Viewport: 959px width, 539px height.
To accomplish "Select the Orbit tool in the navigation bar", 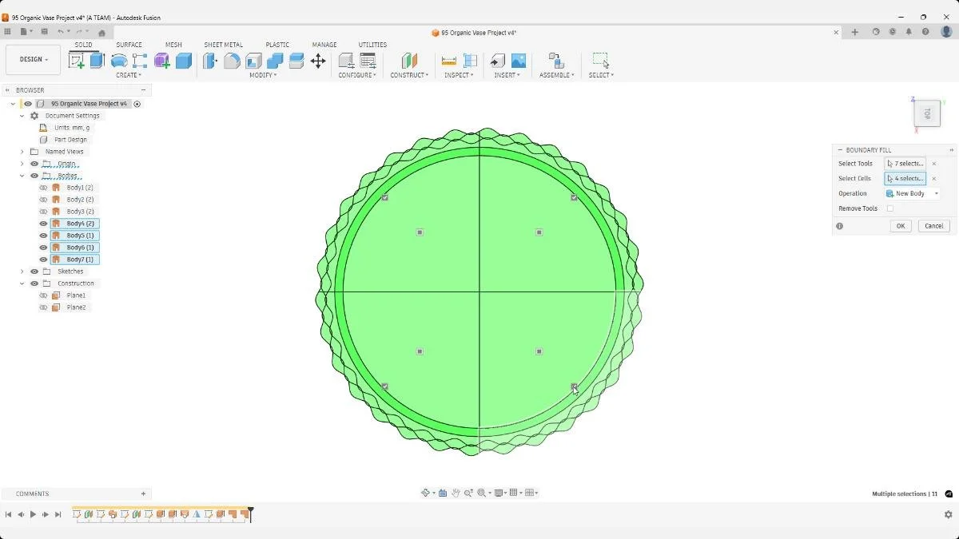I will coord(426,493).
